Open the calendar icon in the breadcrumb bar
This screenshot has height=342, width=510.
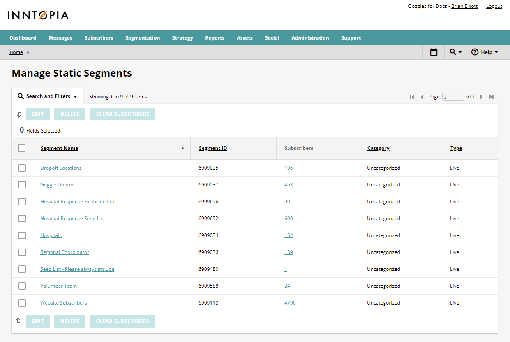(x=434, y=52)
